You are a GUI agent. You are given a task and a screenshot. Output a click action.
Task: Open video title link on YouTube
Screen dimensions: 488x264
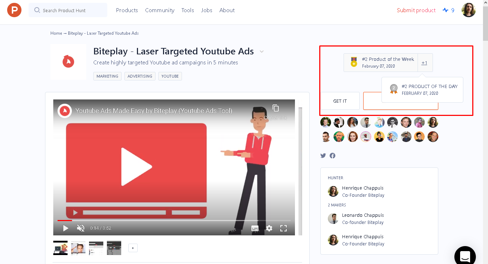click(x=154, y=111)
